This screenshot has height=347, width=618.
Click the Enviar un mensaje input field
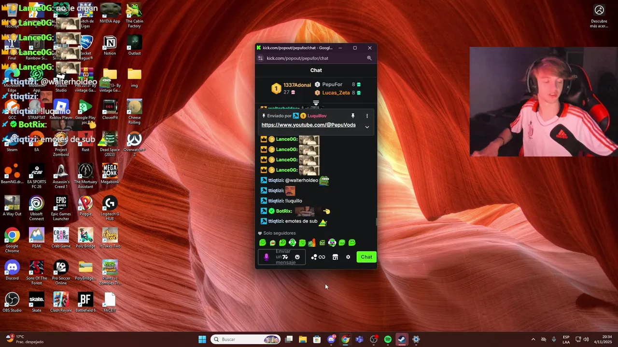(281, 257)
